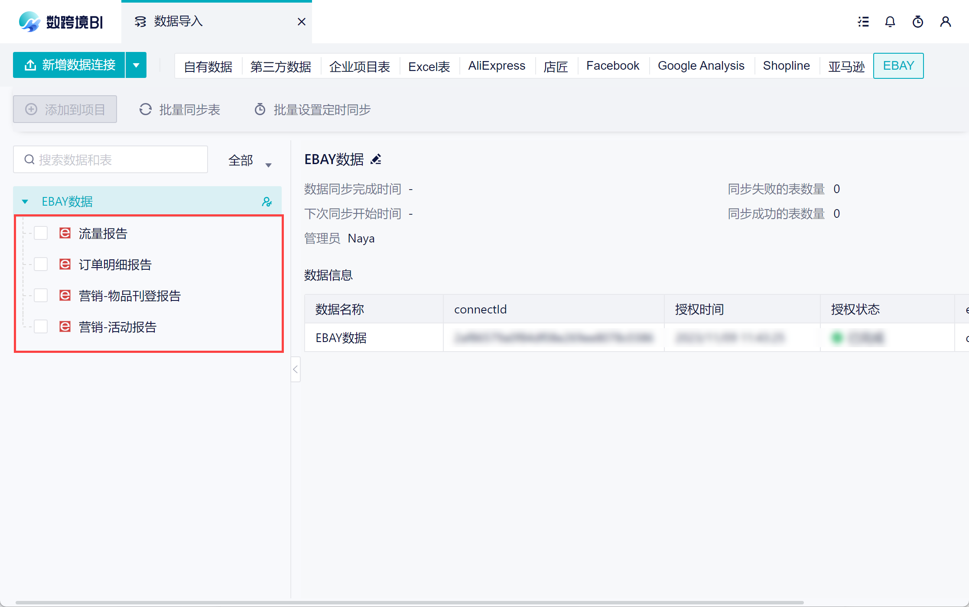Click the horizontal scrollbar at the bottom

[409, 602]
